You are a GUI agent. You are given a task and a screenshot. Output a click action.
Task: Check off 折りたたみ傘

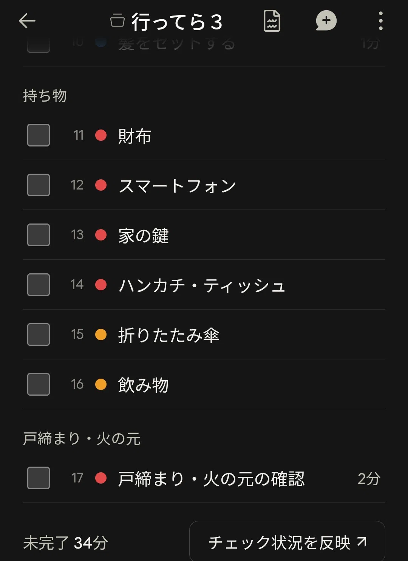point(39,334)
